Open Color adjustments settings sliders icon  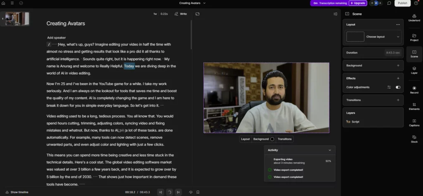(x=389, y=87)
